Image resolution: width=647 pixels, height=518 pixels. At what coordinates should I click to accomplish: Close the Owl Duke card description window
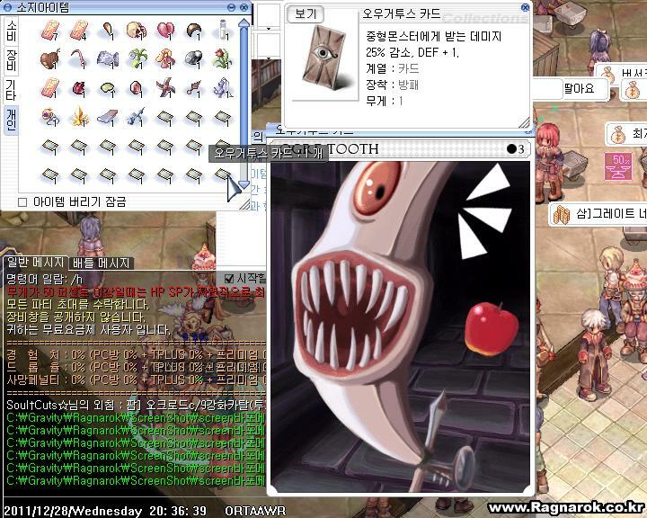click(x=525, y=7)
